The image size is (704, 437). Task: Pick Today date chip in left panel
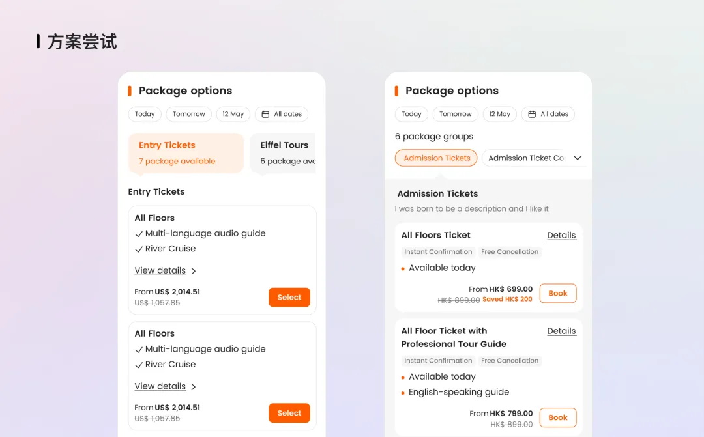point(145,114)
